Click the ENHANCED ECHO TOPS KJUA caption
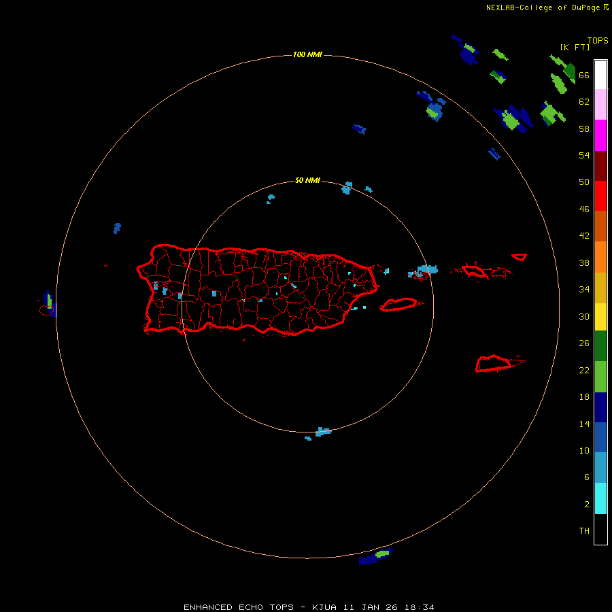 pos(309,607)
